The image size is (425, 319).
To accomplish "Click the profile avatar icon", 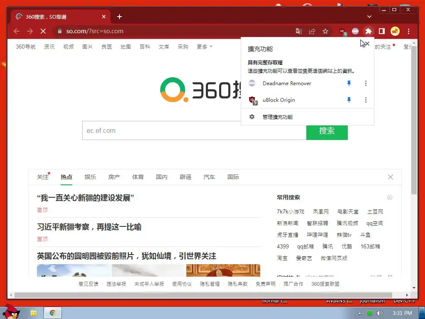I will (395, 32).
